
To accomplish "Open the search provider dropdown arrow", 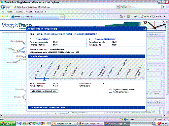I will tap(167, 7).
